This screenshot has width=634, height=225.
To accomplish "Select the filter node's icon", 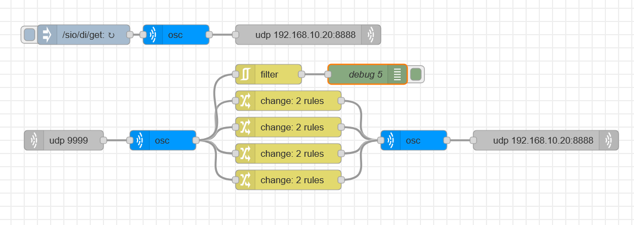I will click(245, 74).
